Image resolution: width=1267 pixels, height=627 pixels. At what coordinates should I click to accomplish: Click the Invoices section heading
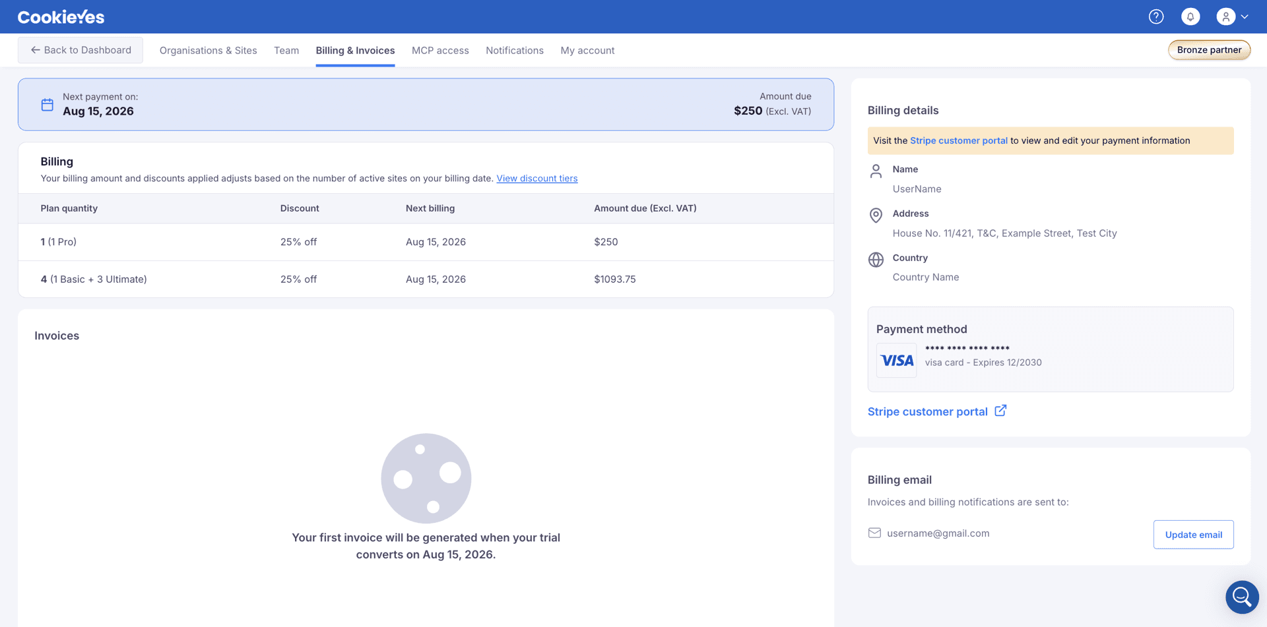click(57, 336)
